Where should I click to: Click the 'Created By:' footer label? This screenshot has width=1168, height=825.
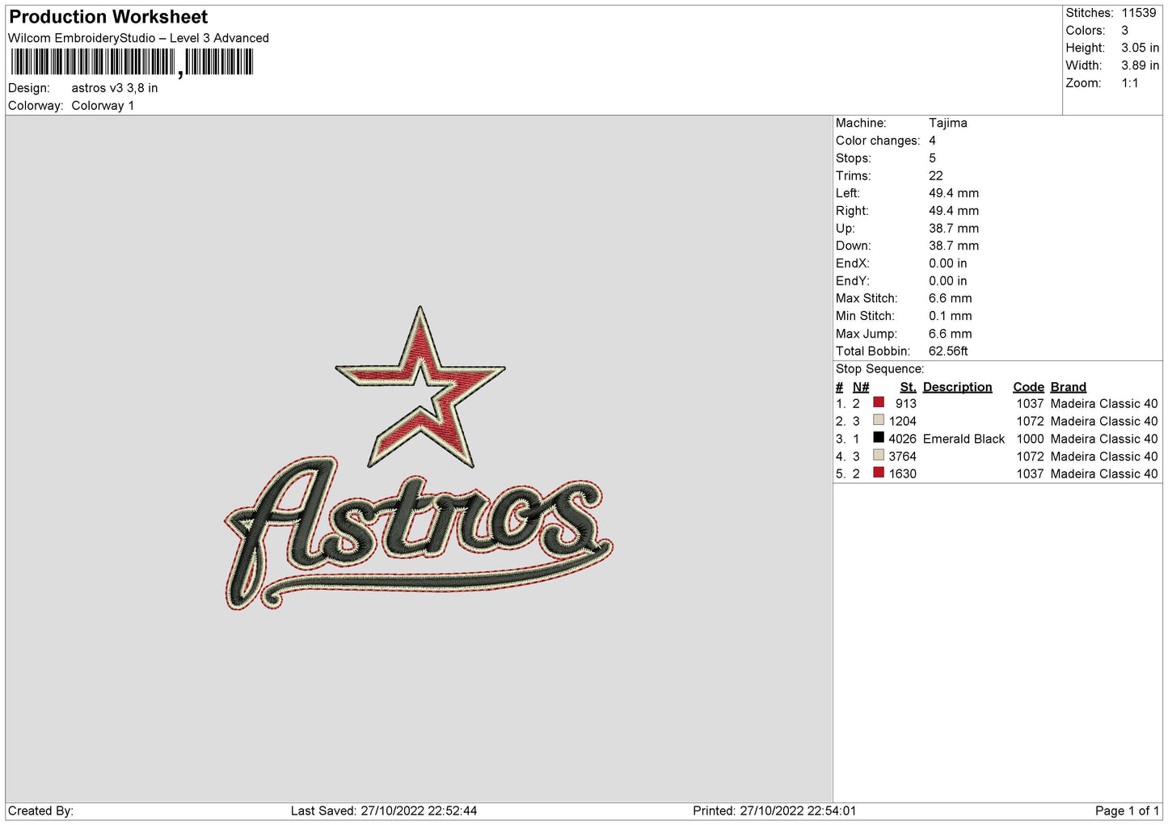tap(40, 811)
